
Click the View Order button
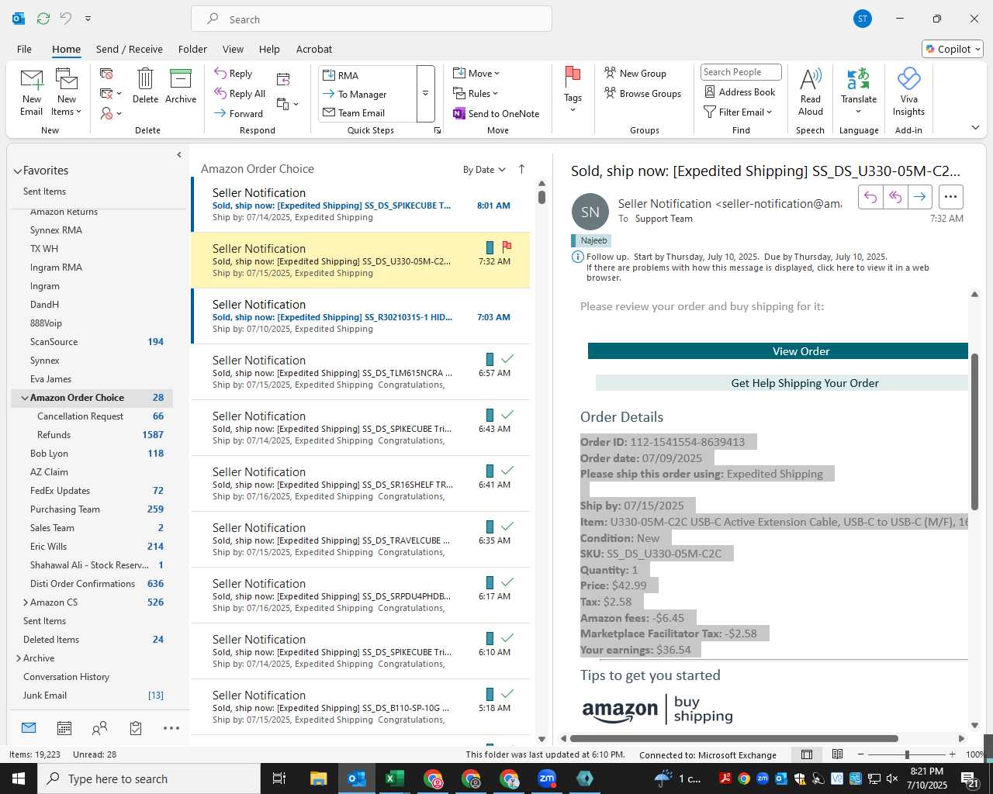[778, 351]
